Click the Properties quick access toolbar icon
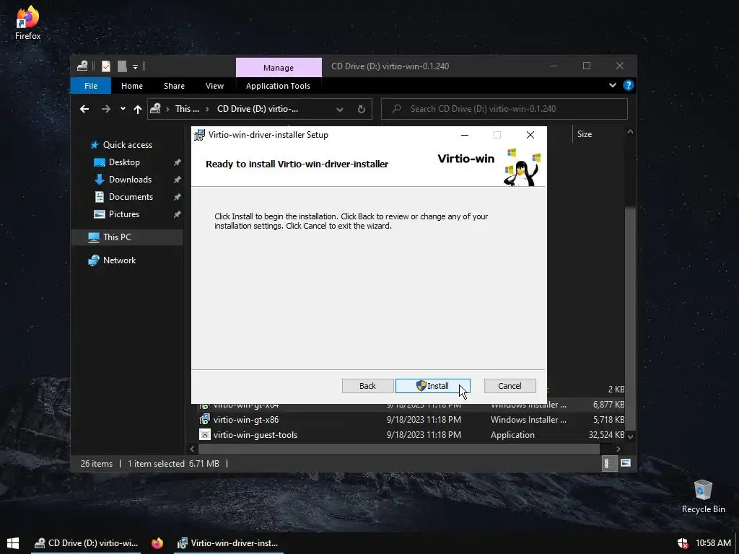Viewport: 739px width, 554px height. point(106,66)
